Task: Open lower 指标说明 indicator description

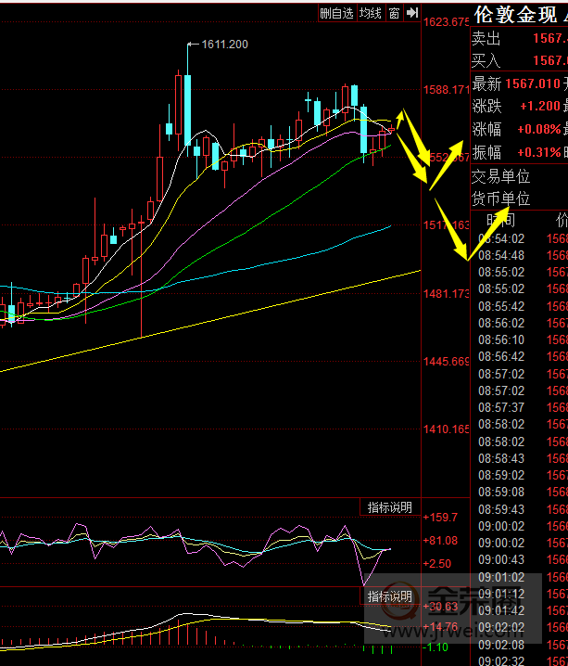Action: [x=388, y=596]
